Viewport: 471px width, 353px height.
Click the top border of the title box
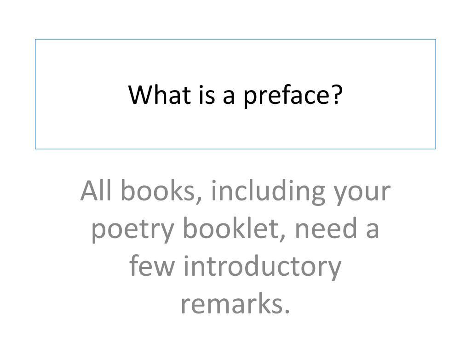[x=235, y=40]
